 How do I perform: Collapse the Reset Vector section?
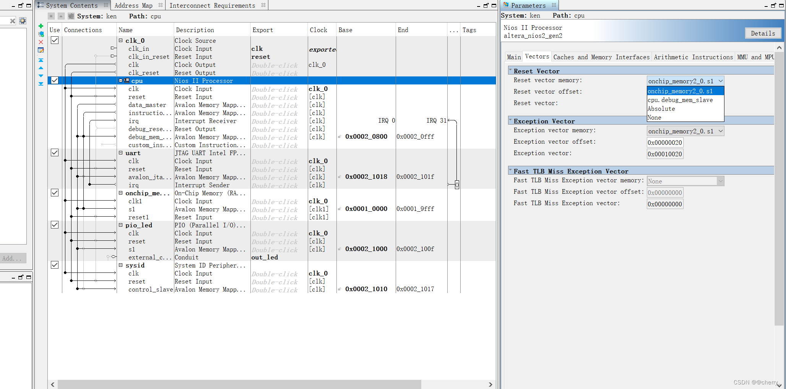click(510, 71)
